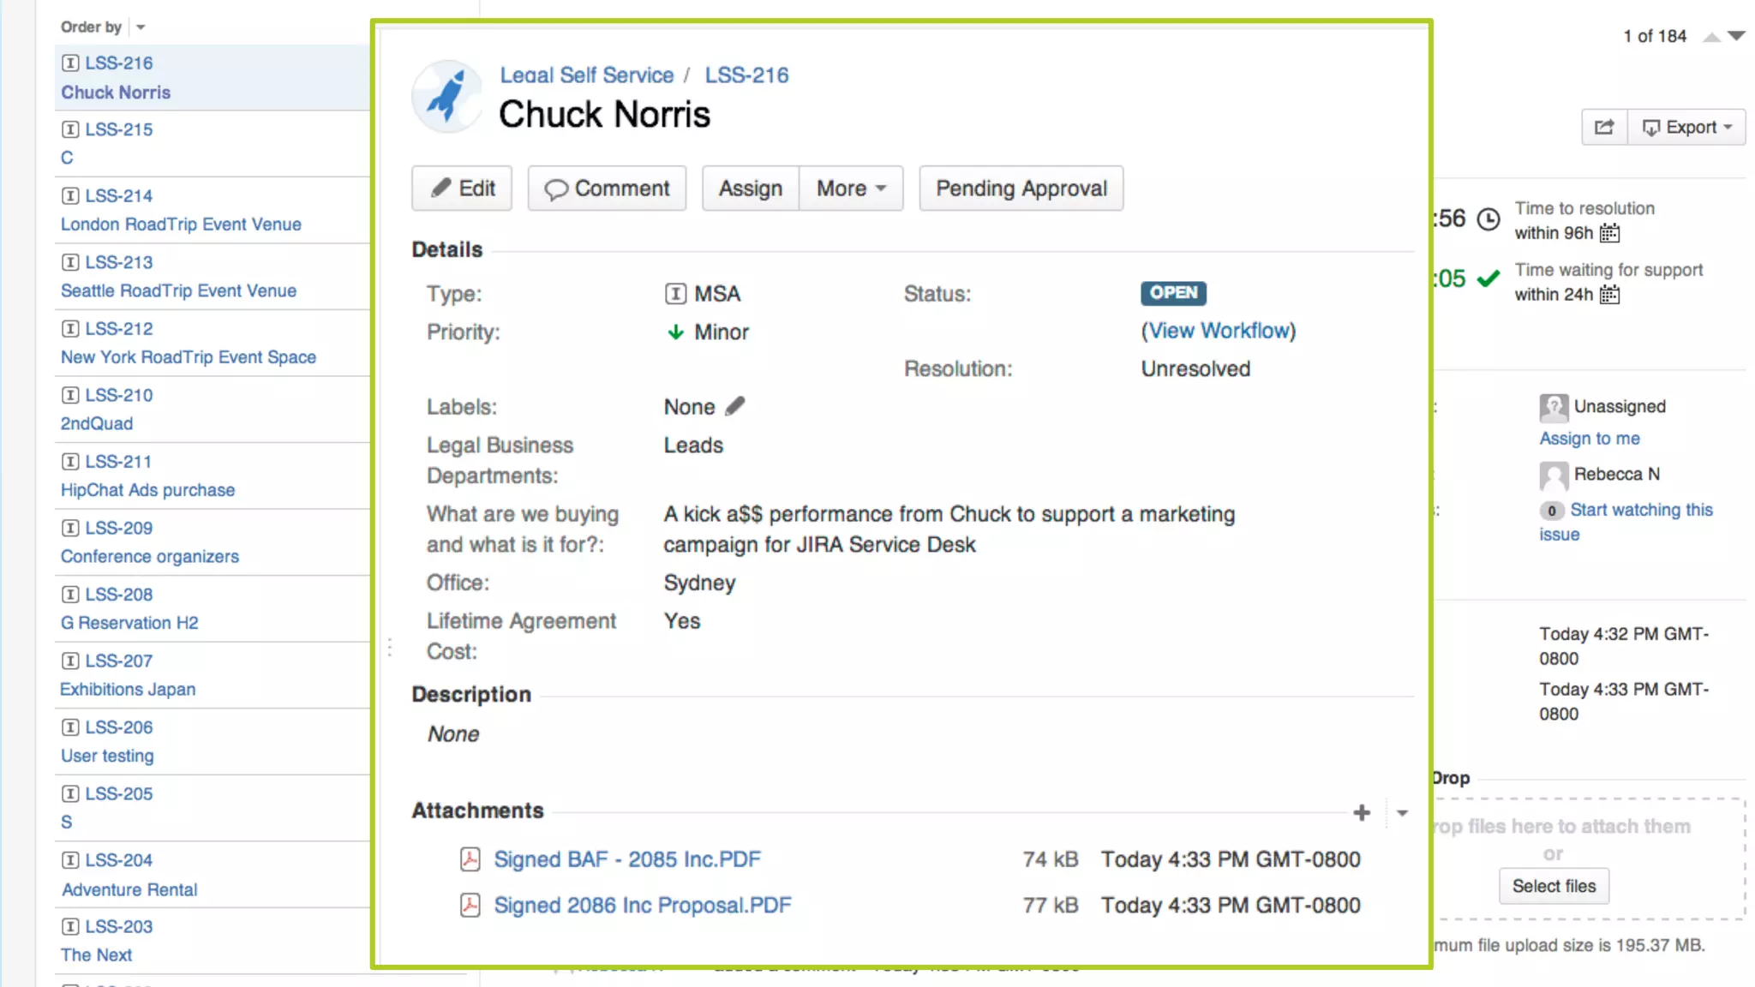Open the Time to resolution calendar icon

tap(1610, 233)
